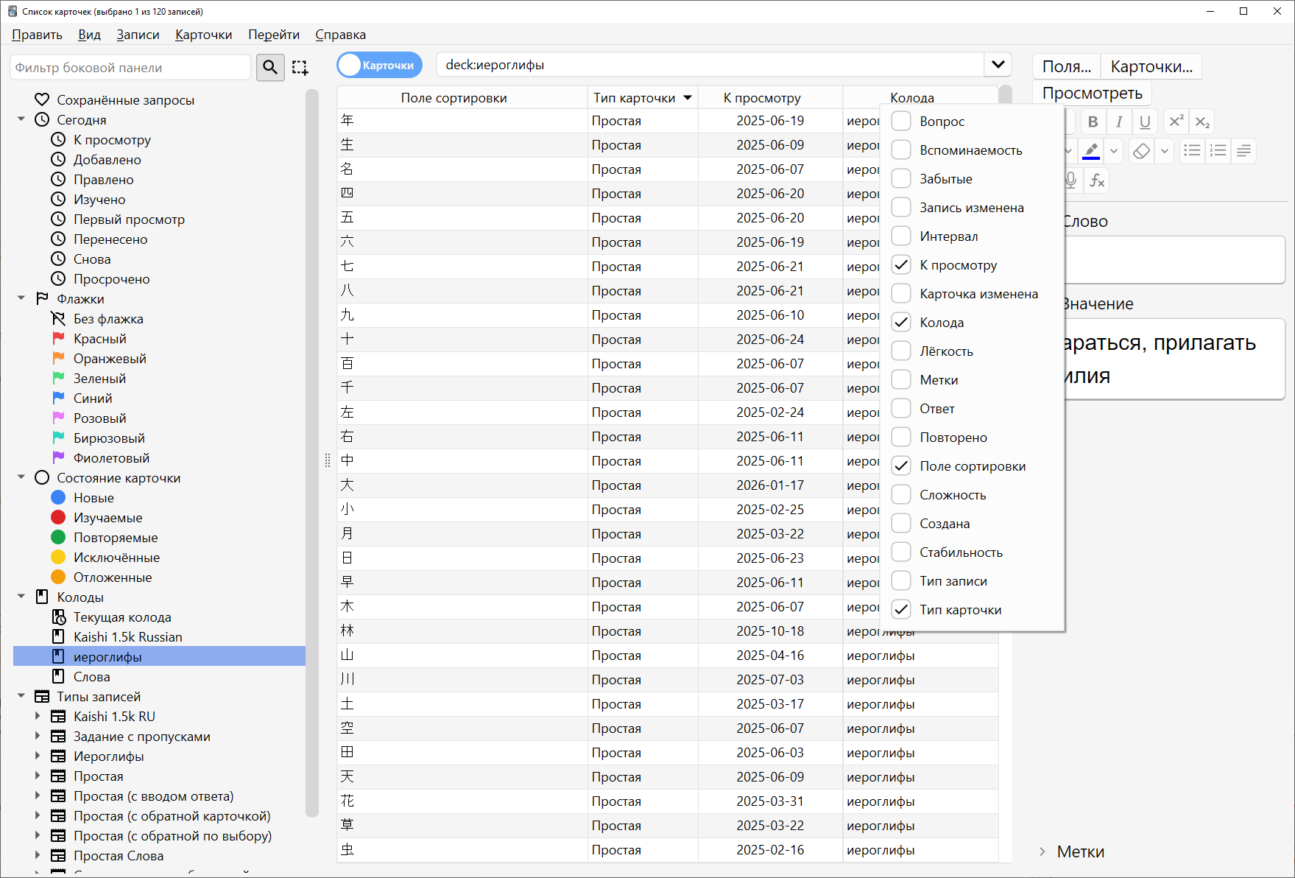Open the search query history dropdown
This screenshot has height=878, width=1295.
tap(998, 65)
